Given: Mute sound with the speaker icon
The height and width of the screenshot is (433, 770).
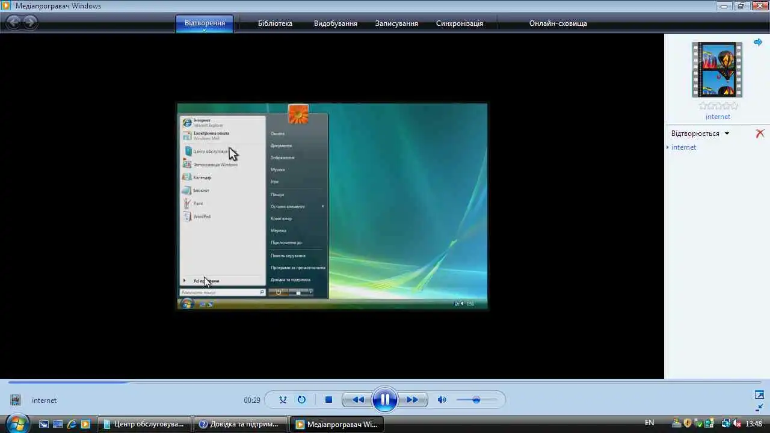Looking at the screenshot, I should 442,400.
